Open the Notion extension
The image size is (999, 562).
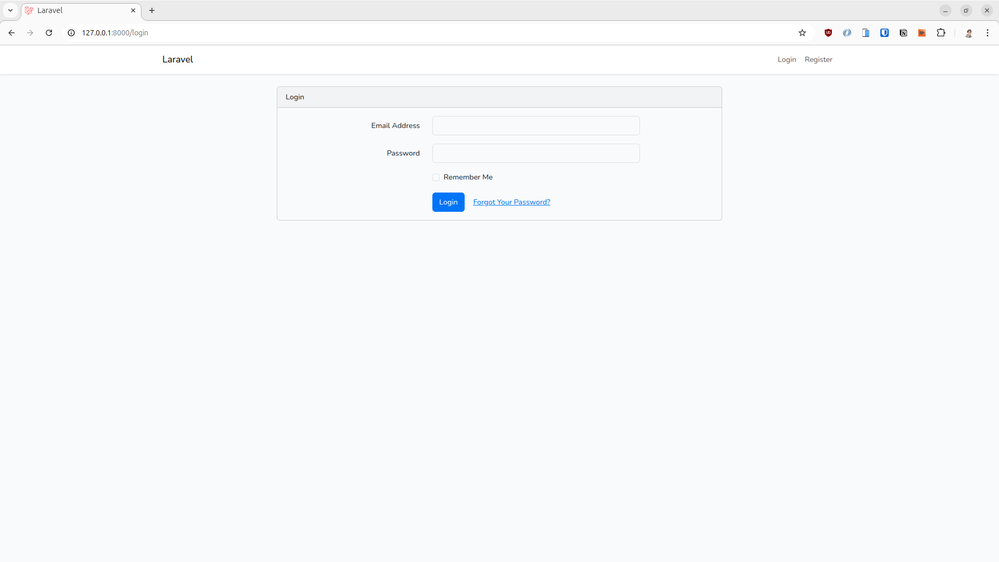pos(903,33)
